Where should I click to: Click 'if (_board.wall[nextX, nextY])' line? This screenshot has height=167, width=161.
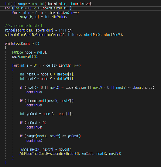click(47, 101)
